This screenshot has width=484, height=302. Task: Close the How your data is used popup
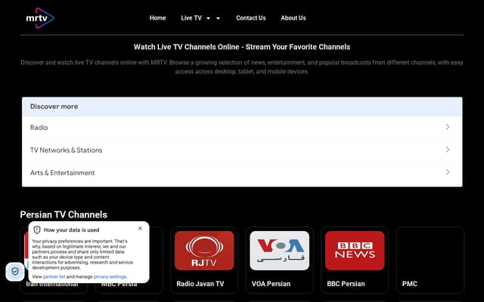coord(140,228)
